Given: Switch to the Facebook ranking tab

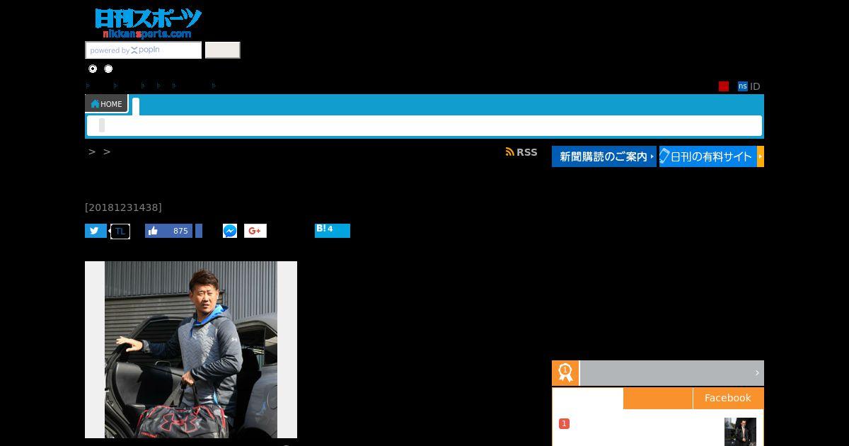Looking at the screenshot, I should (728, 398).
